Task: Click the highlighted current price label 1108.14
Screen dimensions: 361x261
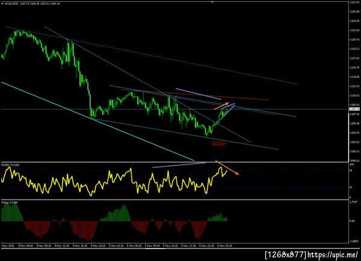Action: click(x=354, y=109)
